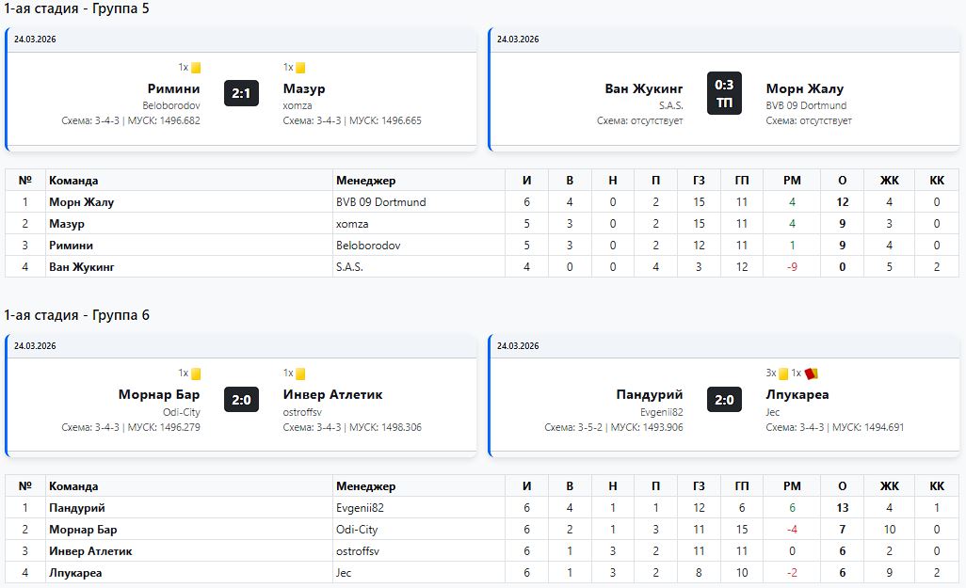Viewport: 966px width, 588px height.
Task: Click the yellow card icon above Инвер Атлетик
Action: tap(300, 373)
